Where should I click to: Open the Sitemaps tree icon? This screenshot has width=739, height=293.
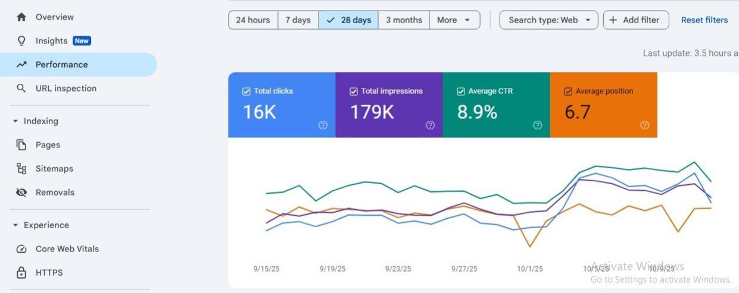21,169
